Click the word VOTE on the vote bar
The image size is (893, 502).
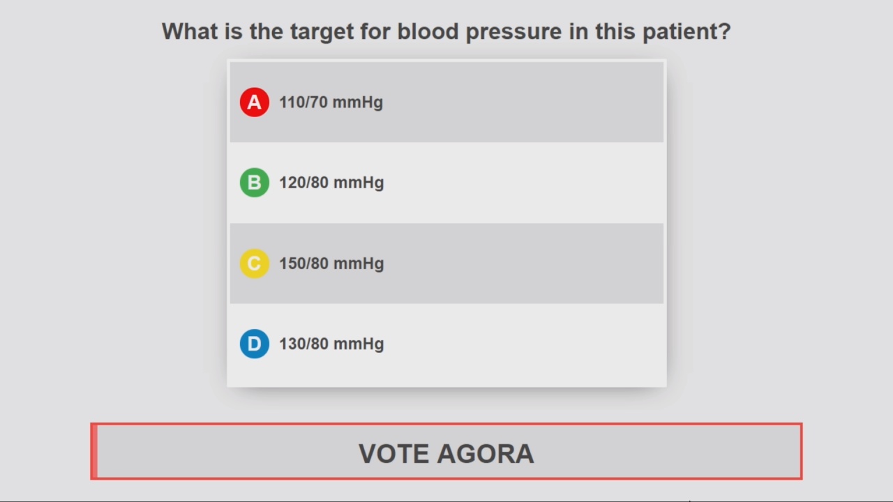[394, 454]
